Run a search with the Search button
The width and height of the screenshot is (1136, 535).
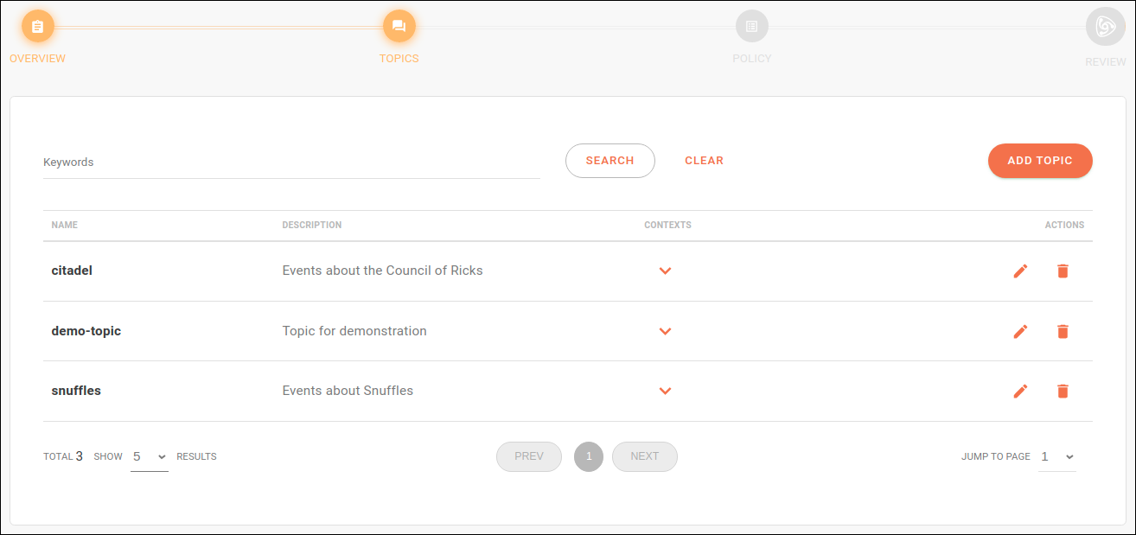point(609,160)
